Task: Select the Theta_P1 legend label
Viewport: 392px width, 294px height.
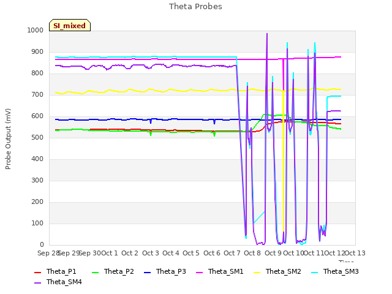Action: tap(61, 271)
